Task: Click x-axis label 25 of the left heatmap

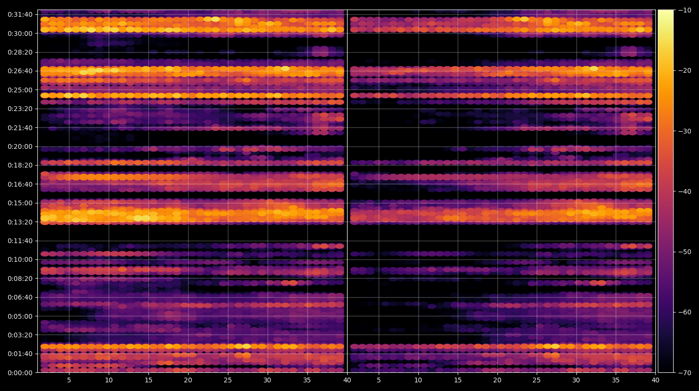Action: [x=227, y=380]
